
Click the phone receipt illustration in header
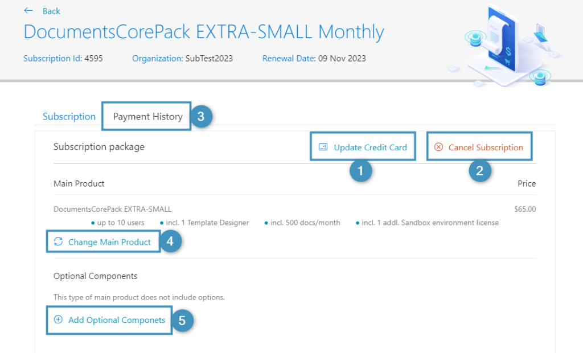point(506,46)
